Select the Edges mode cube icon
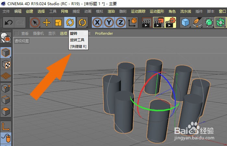 coord(6,100)
